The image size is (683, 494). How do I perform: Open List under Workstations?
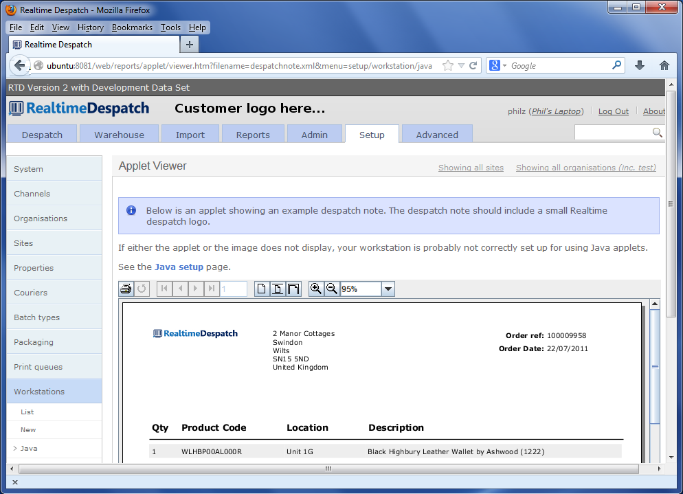pos(54,412)
